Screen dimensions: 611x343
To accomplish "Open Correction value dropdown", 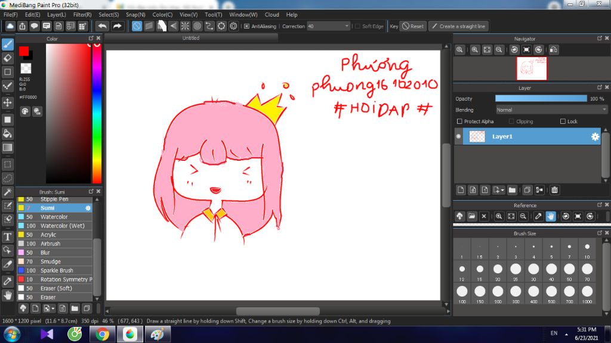I will 347,26.
